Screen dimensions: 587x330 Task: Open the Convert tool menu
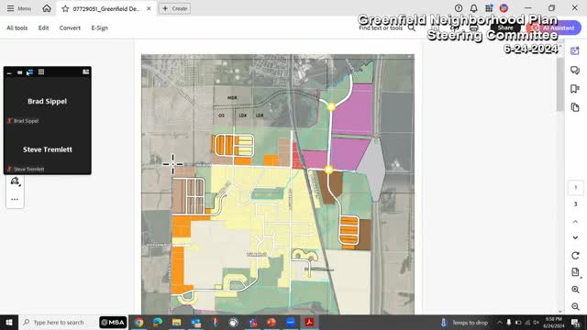click(70, 27)
